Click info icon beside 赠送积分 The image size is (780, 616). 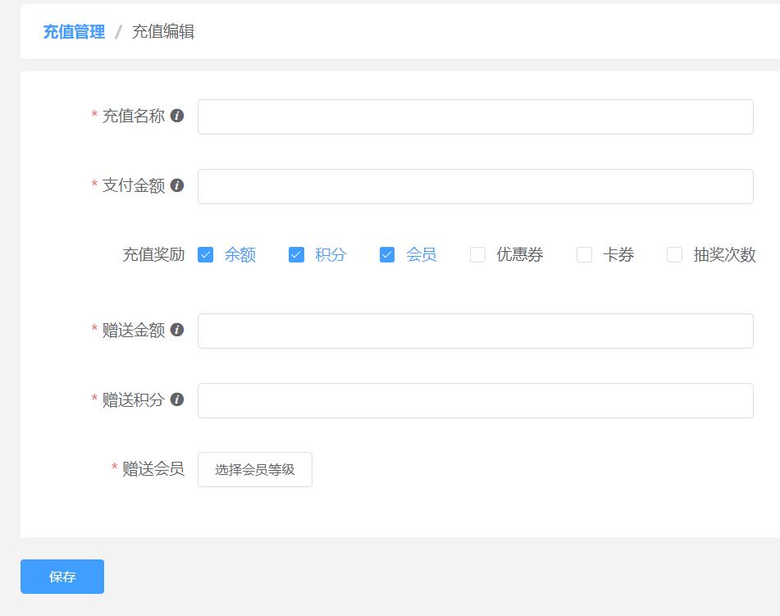coord(177,399)
